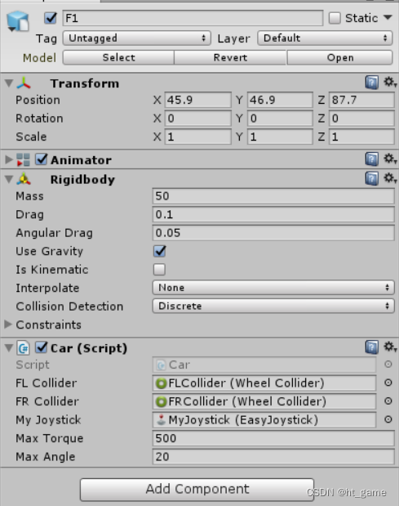Click Scale Z field
This screenshot has width=399, height=506.
click(x=361, y=137)
